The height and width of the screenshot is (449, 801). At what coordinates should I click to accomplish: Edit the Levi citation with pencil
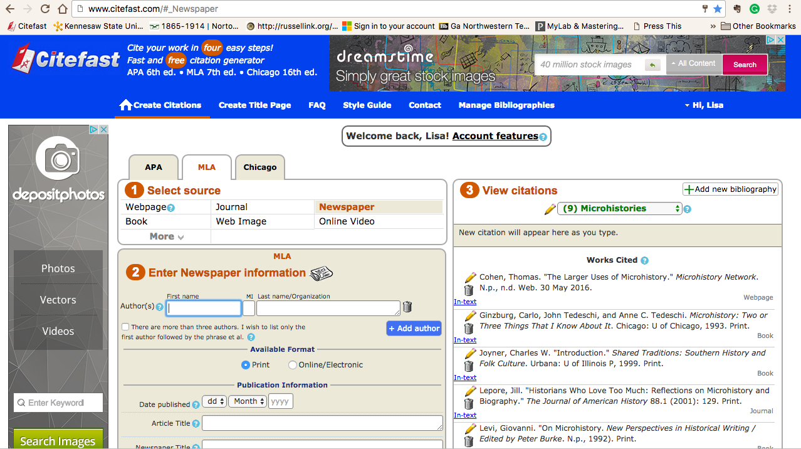tap(470, 428)
